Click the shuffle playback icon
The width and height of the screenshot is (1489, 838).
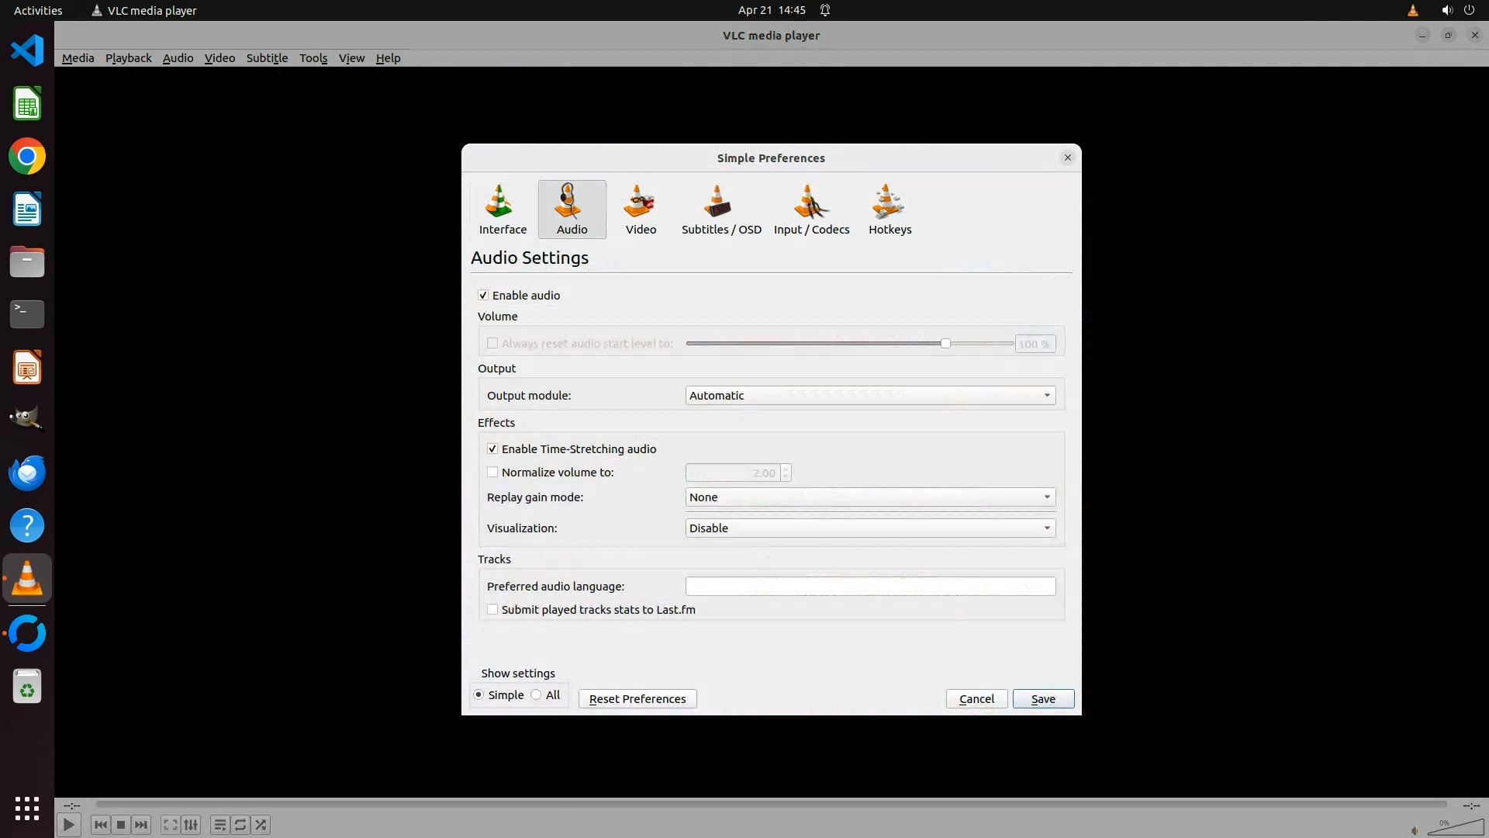pyautogui.click(x=261, y=825)
